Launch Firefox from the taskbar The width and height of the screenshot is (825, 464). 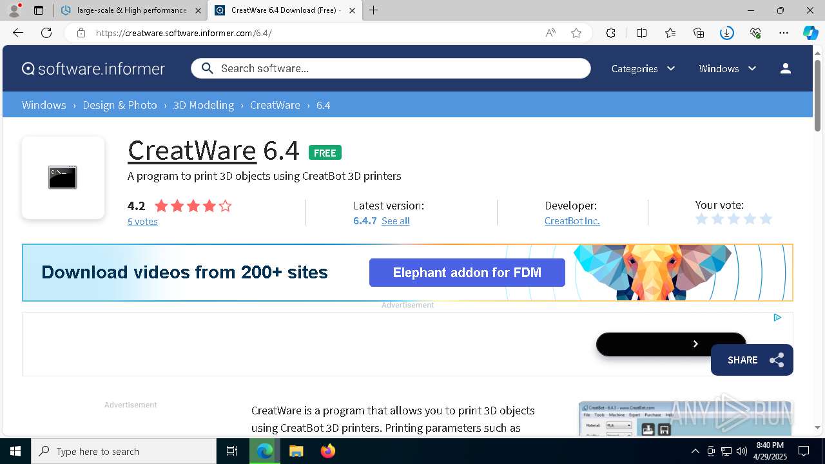(328, 451)
